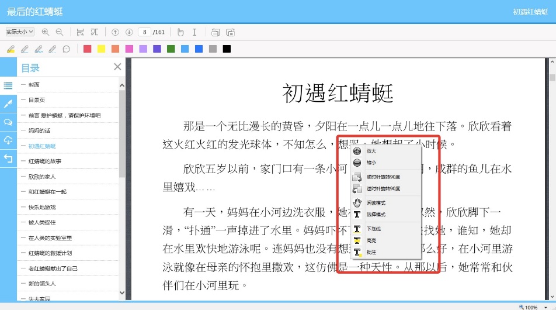
Task: Activate the hand reading tool in toolbar
Action: [x=180, y=32]
